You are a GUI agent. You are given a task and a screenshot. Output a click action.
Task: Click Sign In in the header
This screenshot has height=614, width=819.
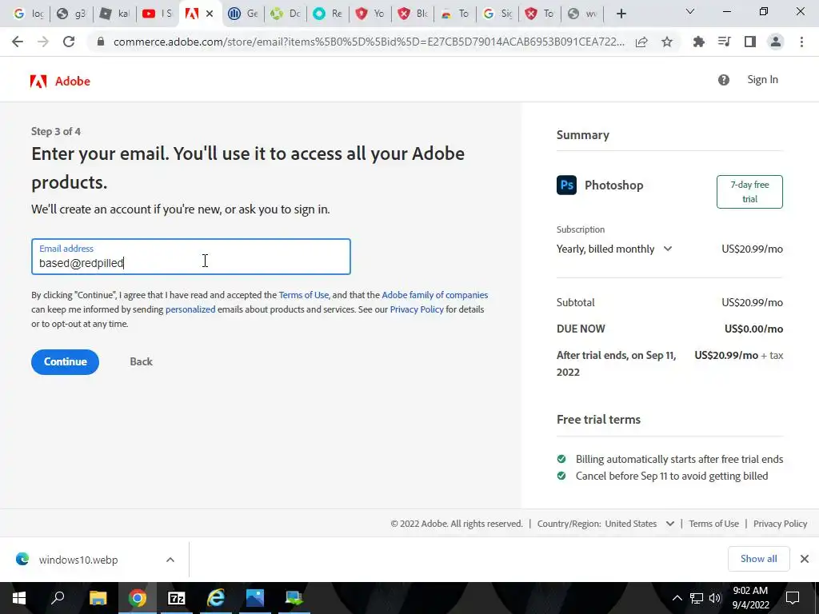762,79
